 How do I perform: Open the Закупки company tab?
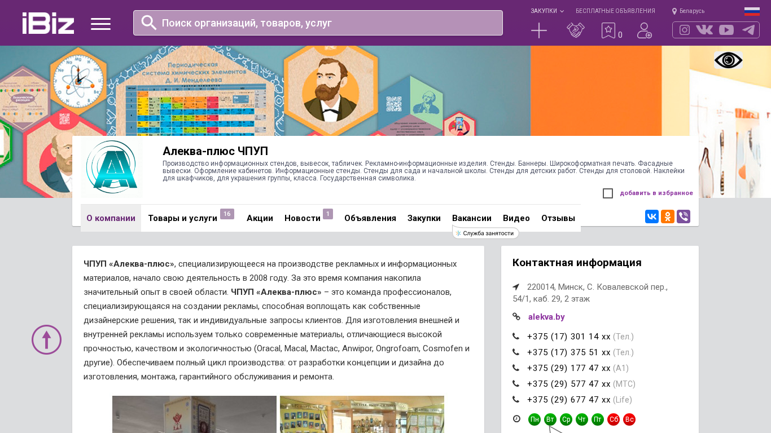424,218
